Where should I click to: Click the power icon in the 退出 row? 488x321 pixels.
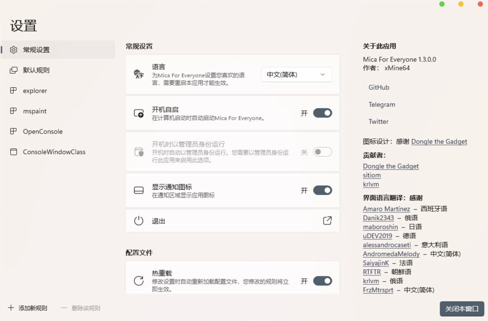point(139,221)
